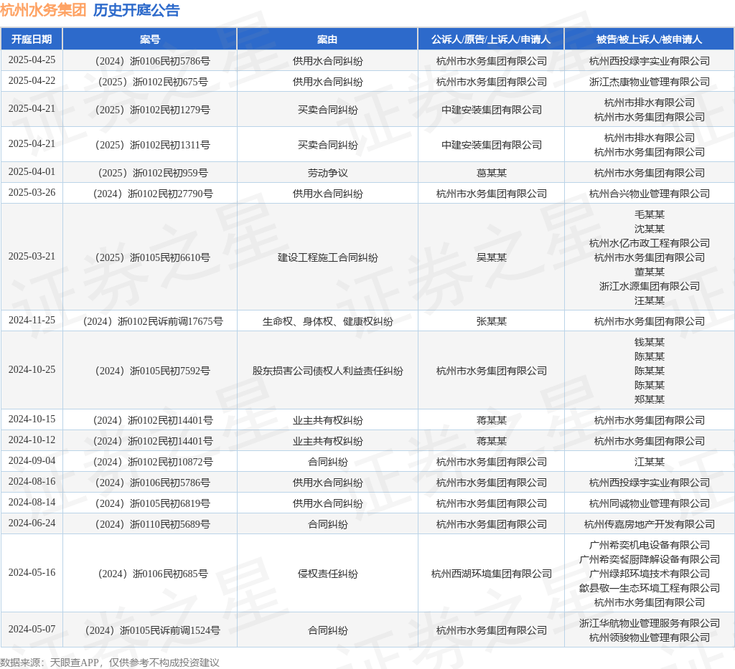
Task: Click the date 2024-10-25
Action: point(32,370)
